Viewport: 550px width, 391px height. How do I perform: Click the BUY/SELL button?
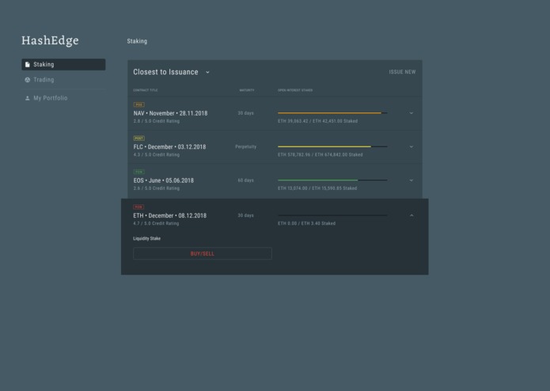(203, 253)
